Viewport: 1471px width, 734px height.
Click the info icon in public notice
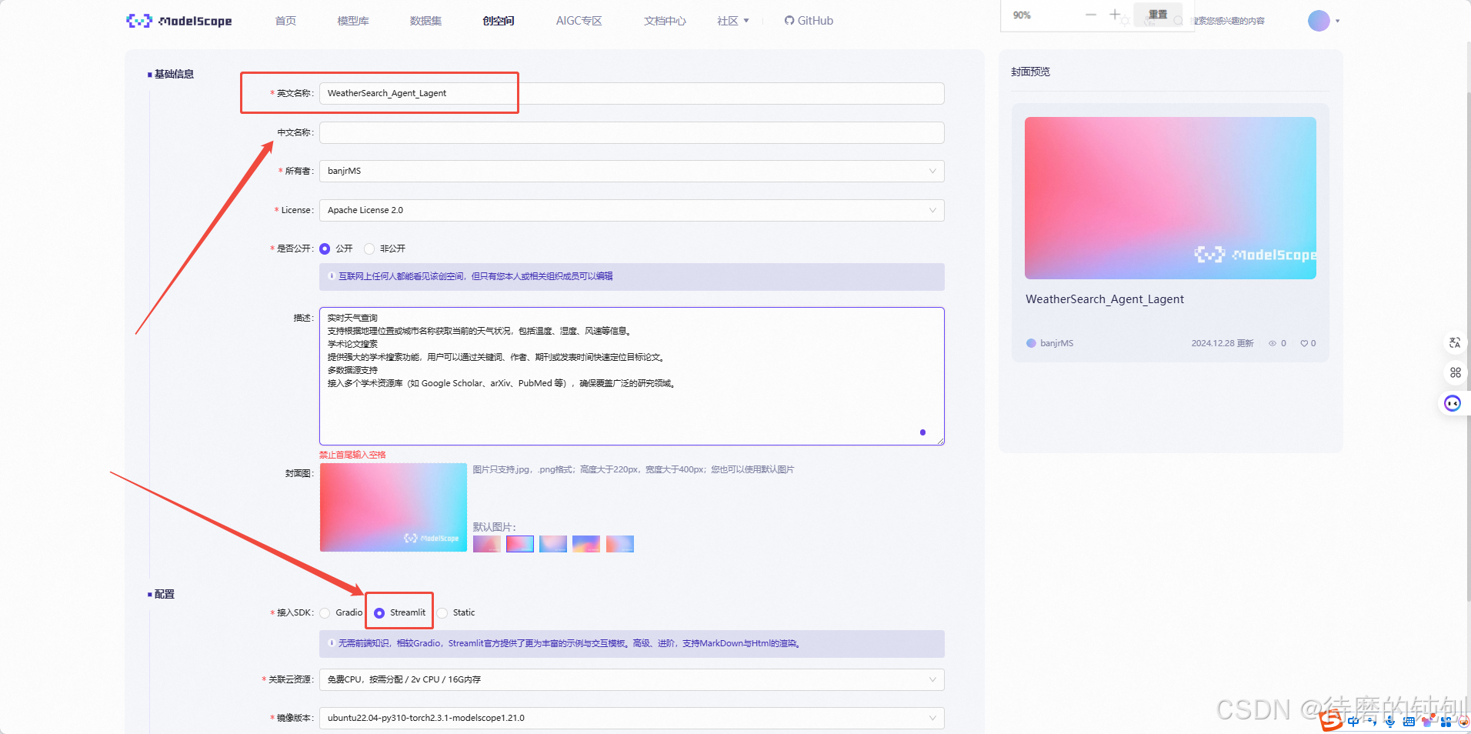pyautogui.click(x=332, y=275)
